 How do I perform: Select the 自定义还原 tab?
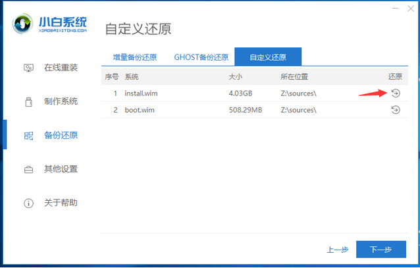coord(269,57)
